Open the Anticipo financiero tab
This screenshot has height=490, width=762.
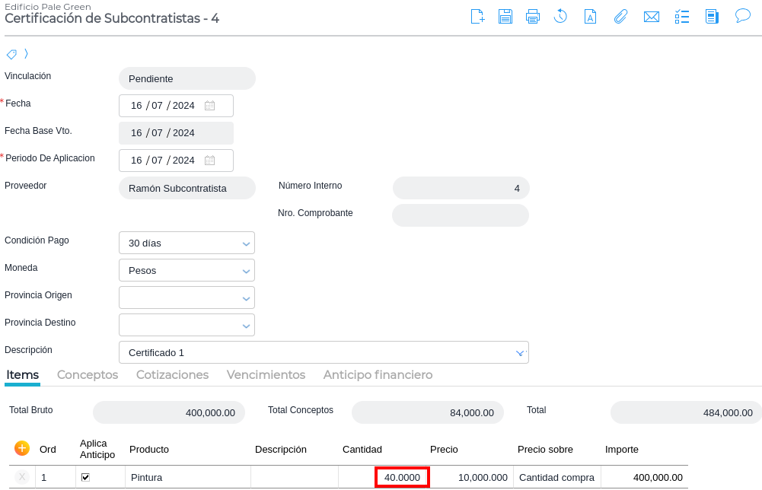(x=378, y=375)
